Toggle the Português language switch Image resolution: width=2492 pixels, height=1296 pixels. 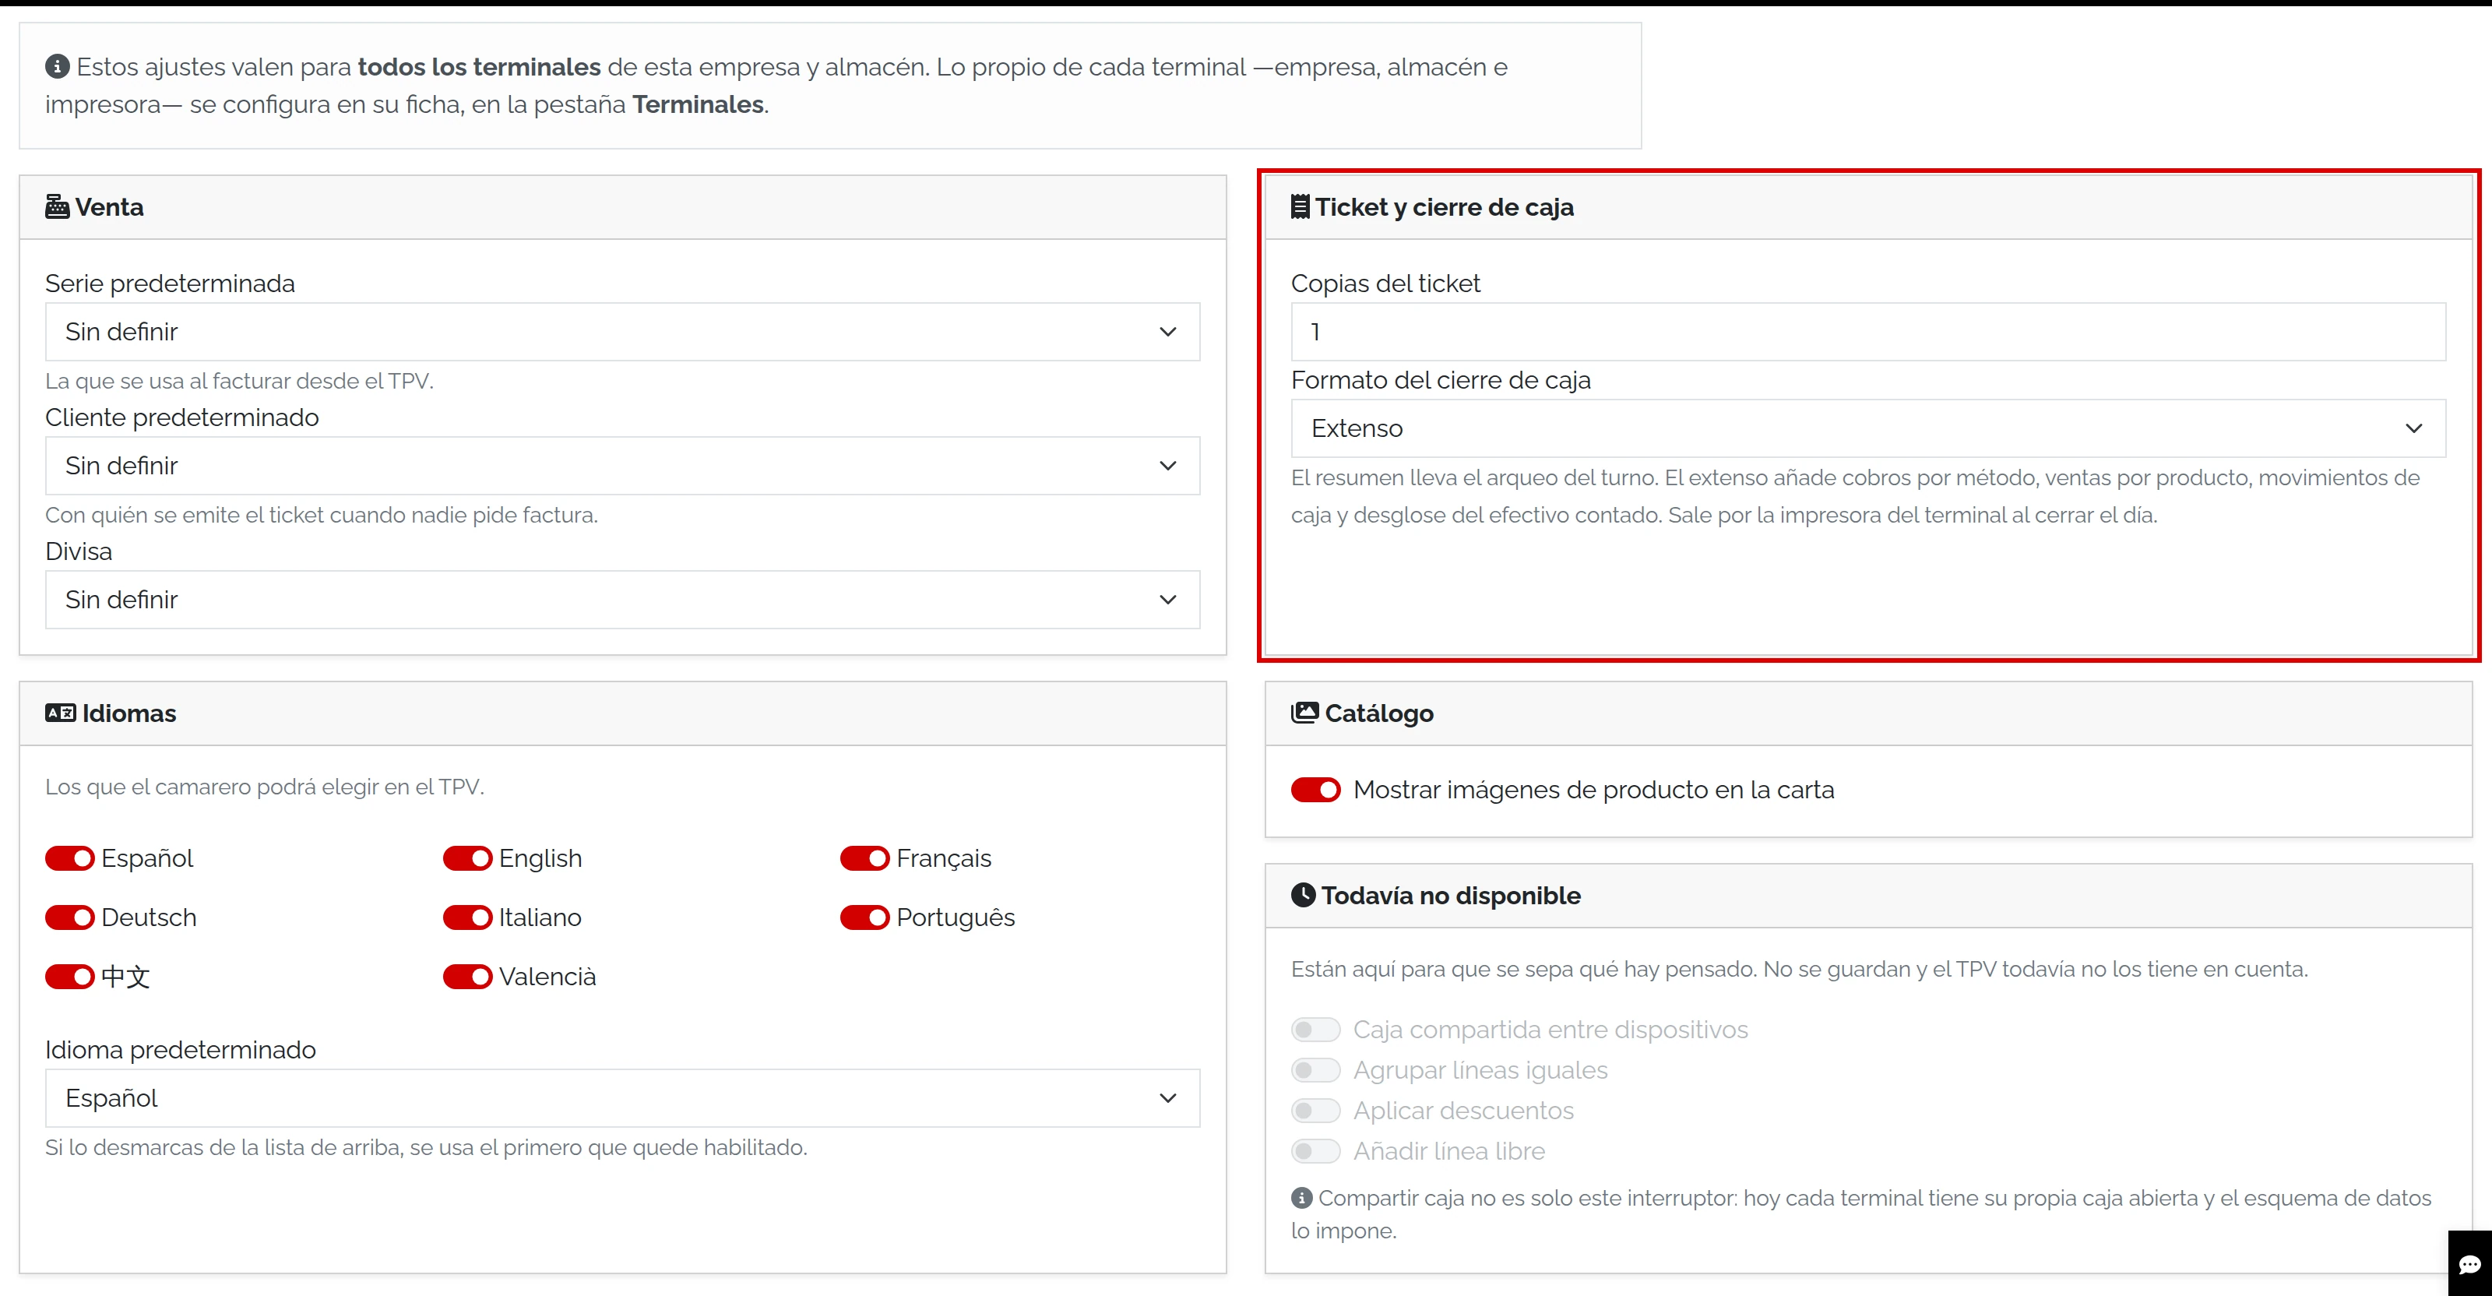pyautogui.click(x=865, y=917)
